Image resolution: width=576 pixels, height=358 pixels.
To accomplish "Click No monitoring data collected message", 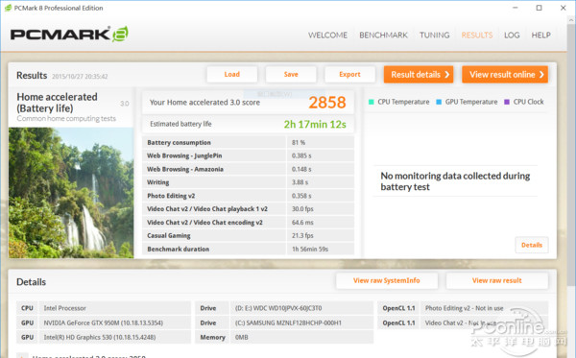I will (455, 181).
